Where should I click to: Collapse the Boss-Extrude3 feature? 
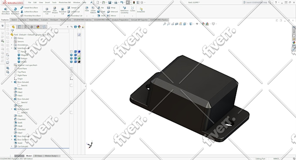click(x=12, y=109)
